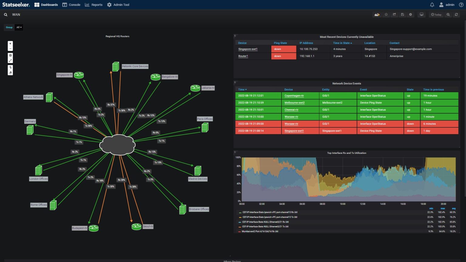Image resolution: width=466 pixels, height=262 pixels.
Task: Enable TV kiosk mode icon
Action: tap(421, 14)
